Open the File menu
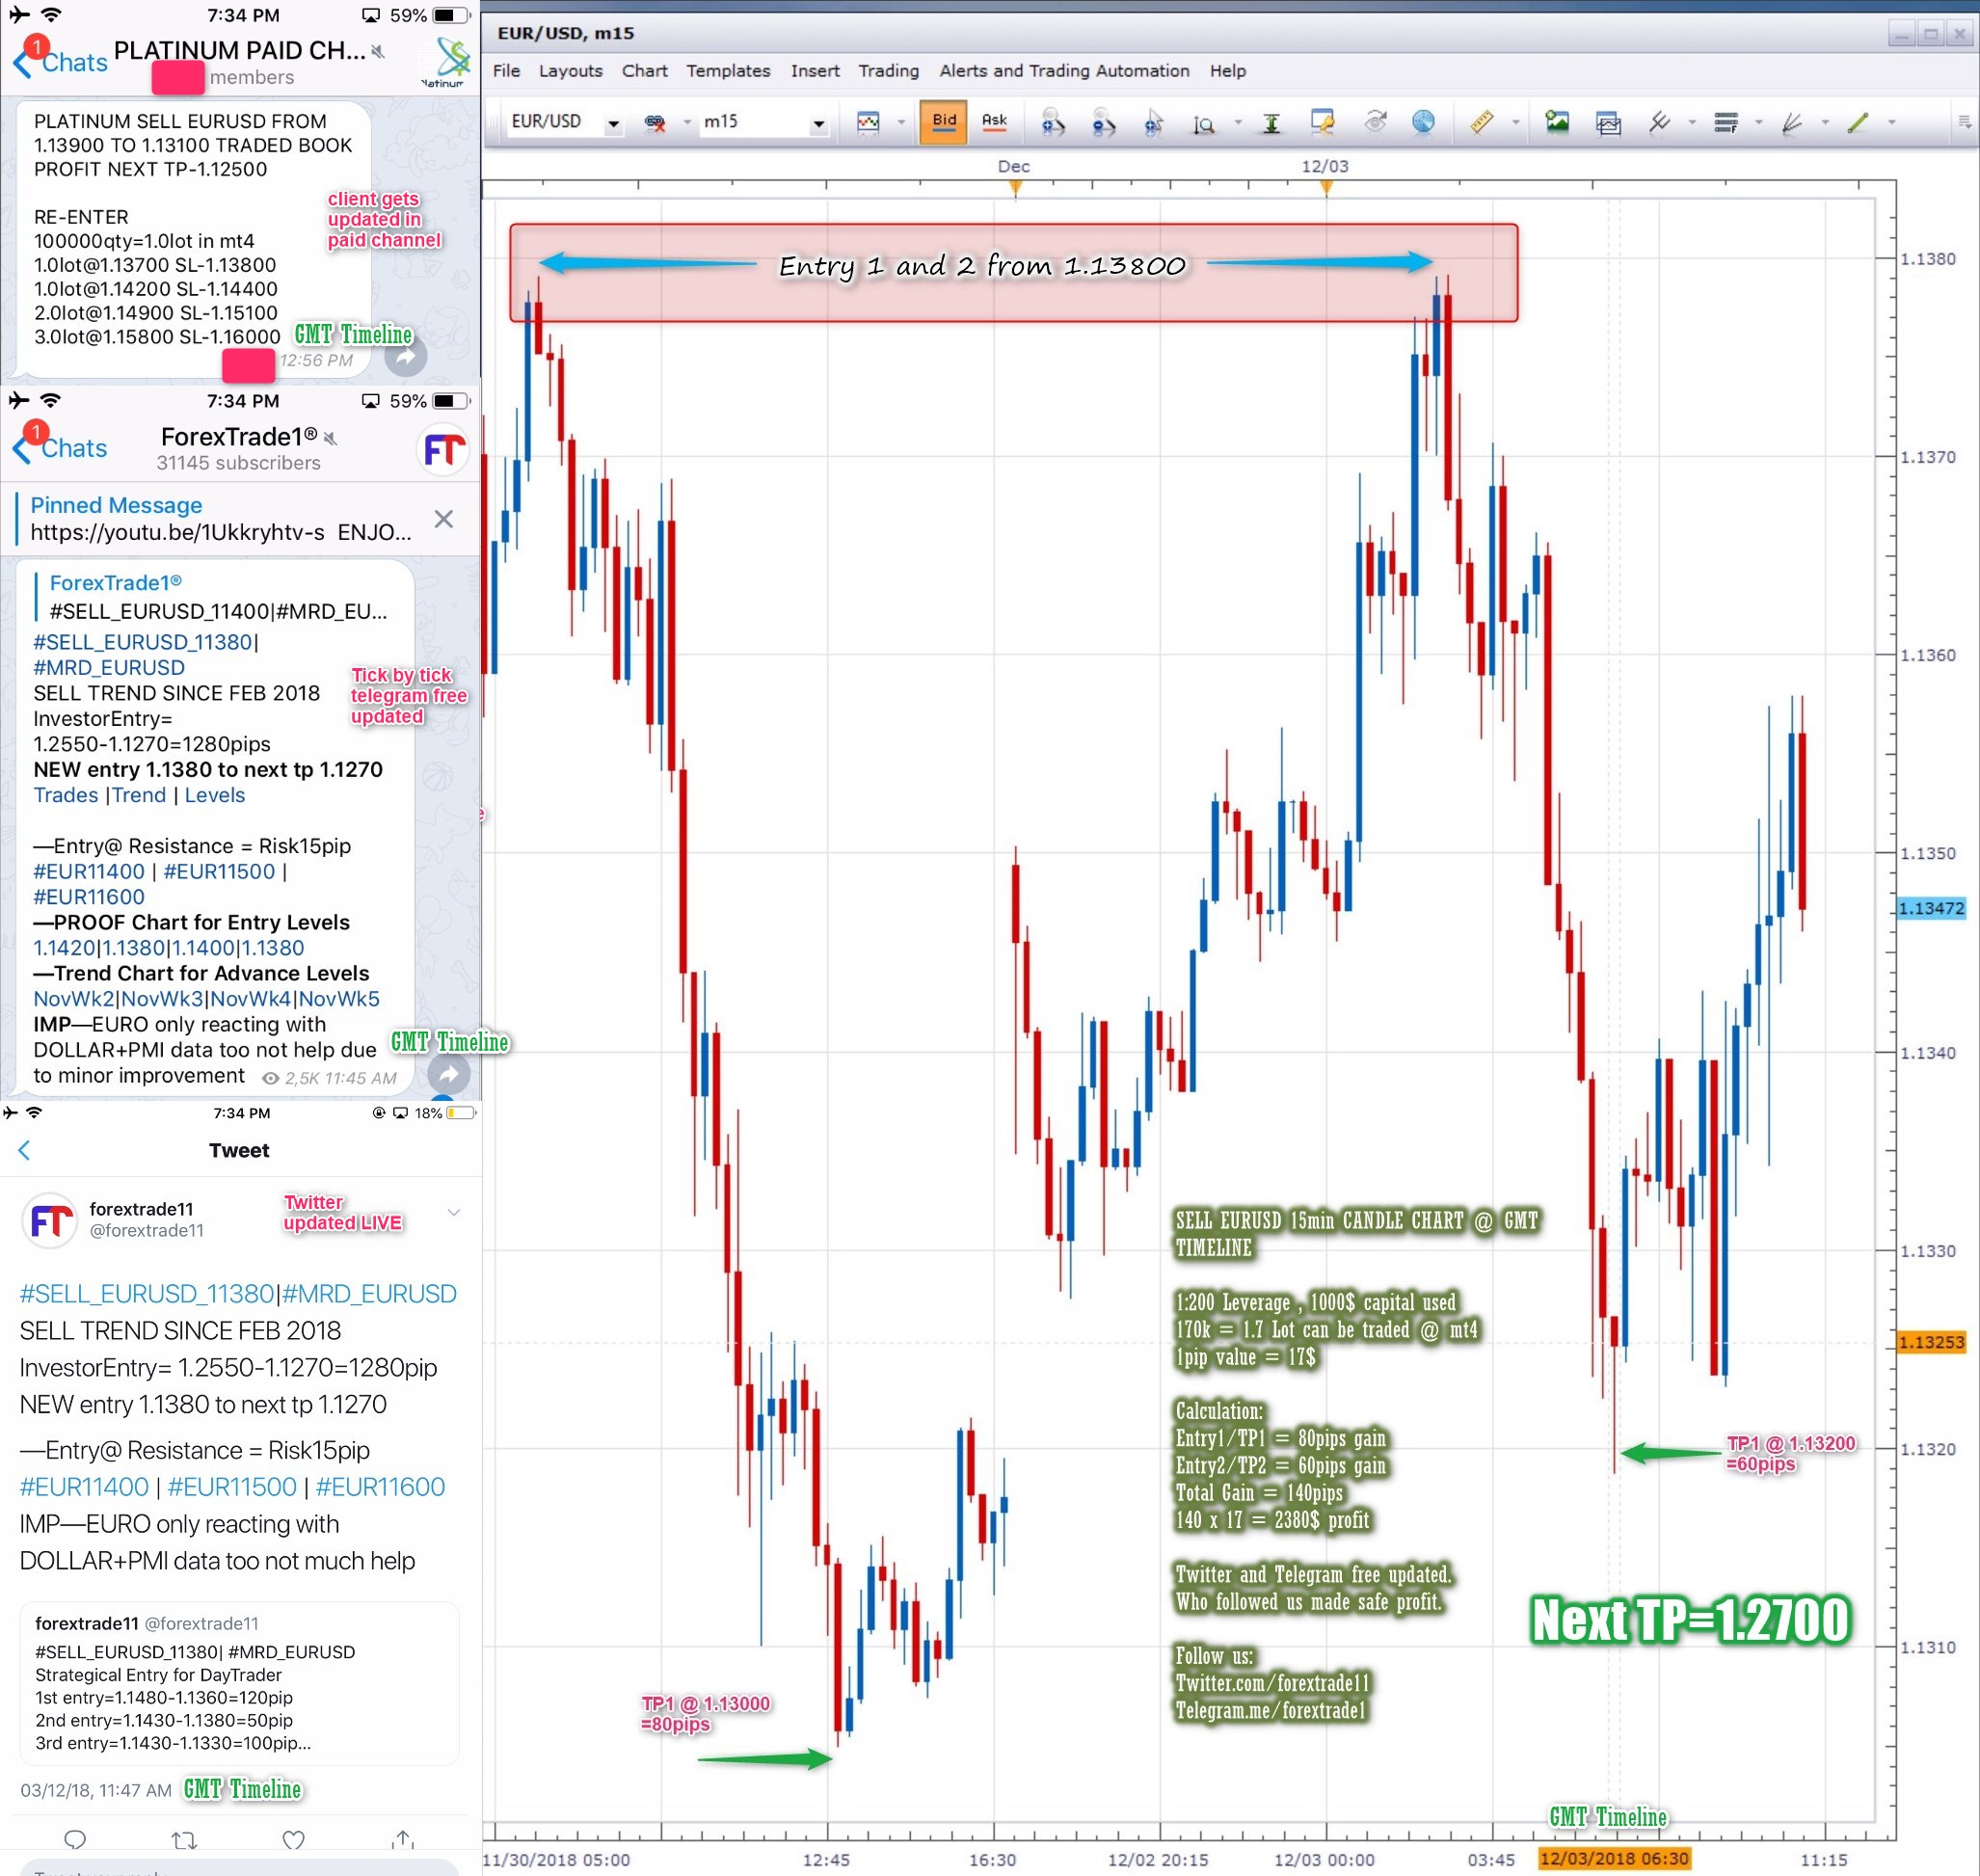This screenshot has width=1980, height=1876. point(506,71)
